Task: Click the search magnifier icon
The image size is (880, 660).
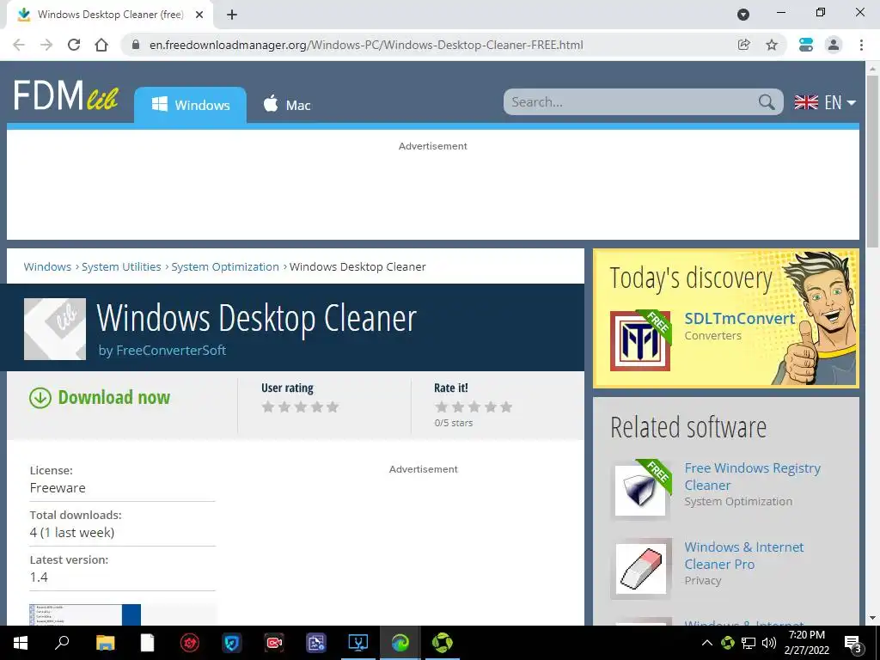Action: tap(766, 102)
